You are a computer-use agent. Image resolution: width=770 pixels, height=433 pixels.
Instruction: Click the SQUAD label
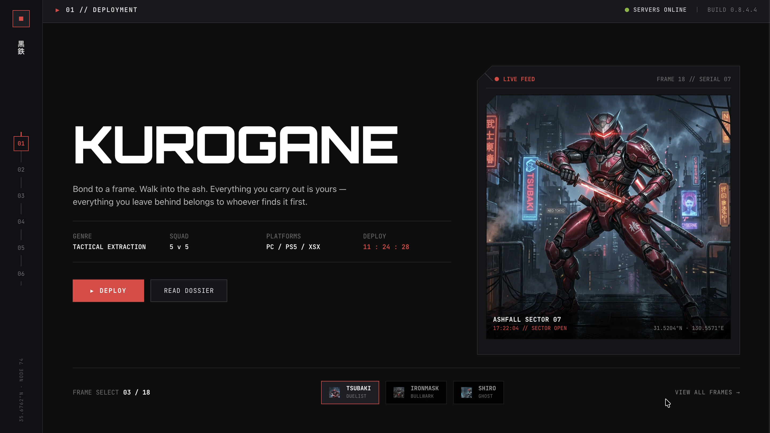tap(179, 236)
